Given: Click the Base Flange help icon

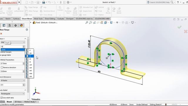Looking at the screenshot, I should (27, 29).
